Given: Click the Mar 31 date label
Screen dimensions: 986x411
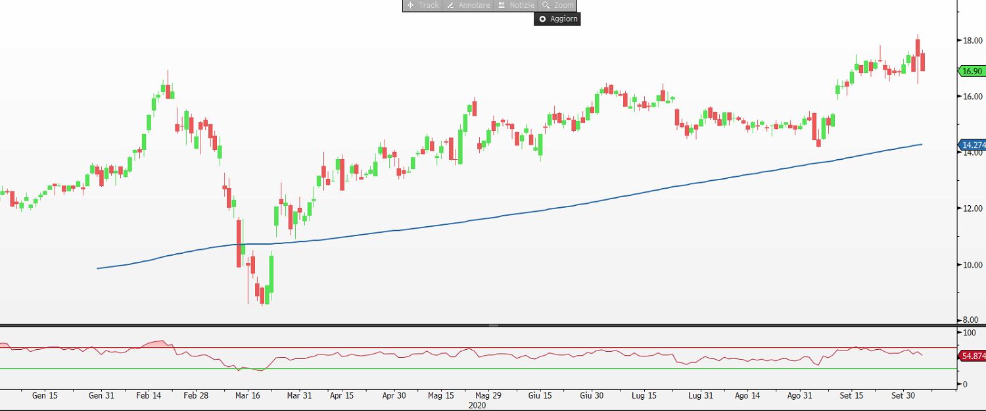Looking at the screenshot, I should 299,396.
